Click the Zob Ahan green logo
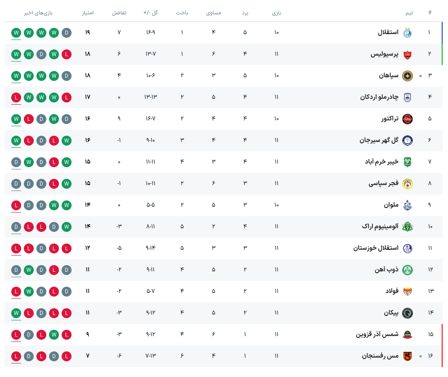448x377 pixels. pyautogui.click(x=407, y=270)
